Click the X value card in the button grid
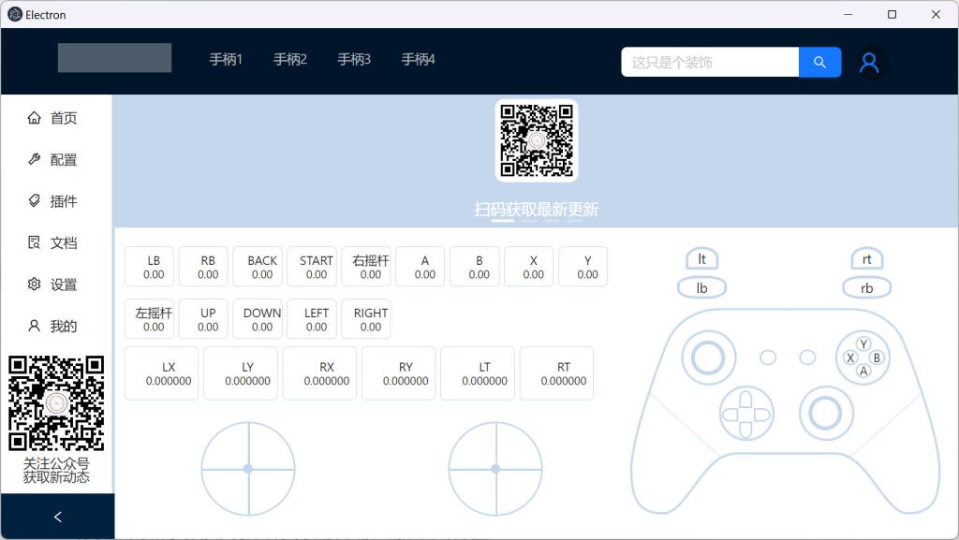The width and height of the screenshot is (959, 540). (529, 267)
